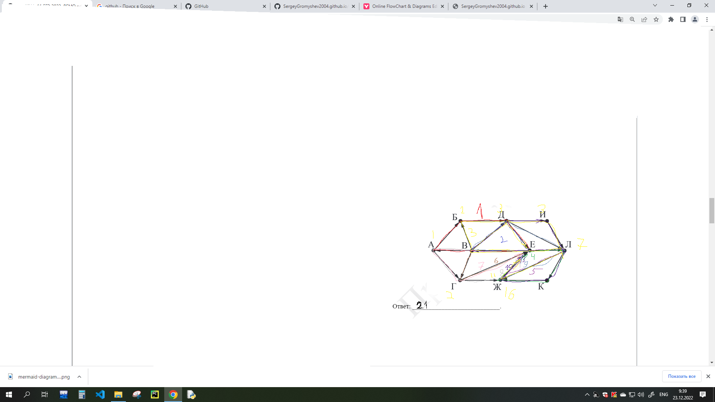Open the volume speaker tray control
The width and height of the screenshot is (715, 402).
[641, 395]
